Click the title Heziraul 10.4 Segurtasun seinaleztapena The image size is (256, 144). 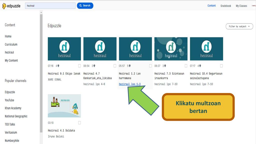pos(206,76)
